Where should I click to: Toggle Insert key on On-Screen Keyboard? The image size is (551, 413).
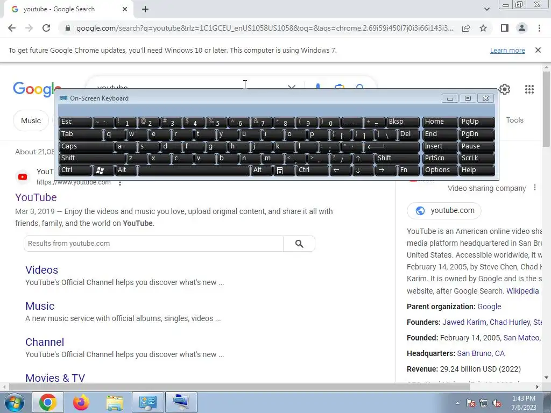(x=440, y=146)
